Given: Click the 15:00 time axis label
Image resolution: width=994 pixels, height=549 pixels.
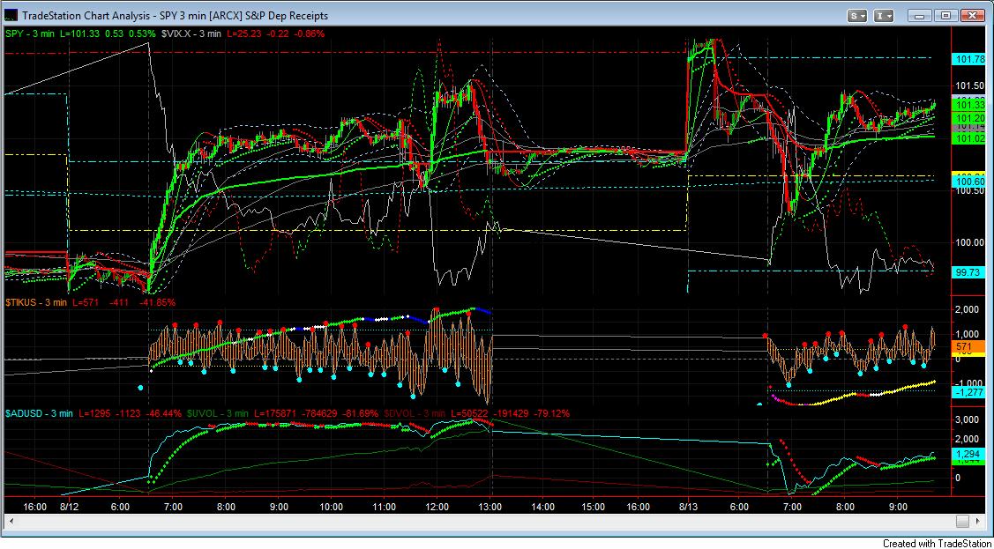Looking at the screenshot, I should 592,507.
